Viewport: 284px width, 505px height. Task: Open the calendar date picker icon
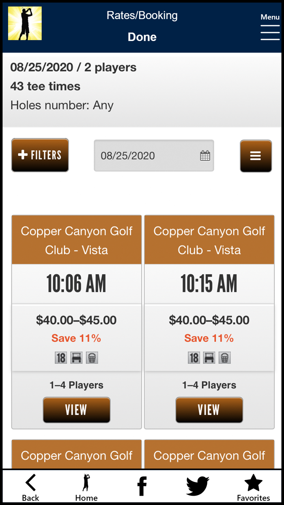pos(206,155)
